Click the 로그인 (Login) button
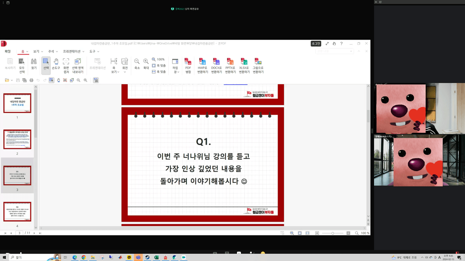Viewport: 465px width, 261px height. click(x=316, y=43)
